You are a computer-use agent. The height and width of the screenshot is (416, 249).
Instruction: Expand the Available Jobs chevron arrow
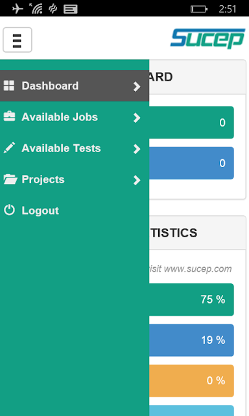tap(137, 118)
